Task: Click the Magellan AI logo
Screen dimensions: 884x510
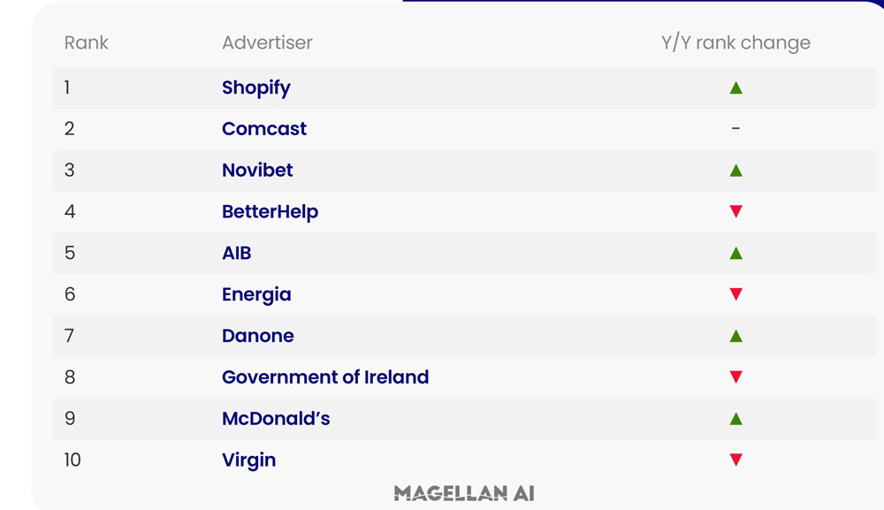Action: tap(463, 494)
